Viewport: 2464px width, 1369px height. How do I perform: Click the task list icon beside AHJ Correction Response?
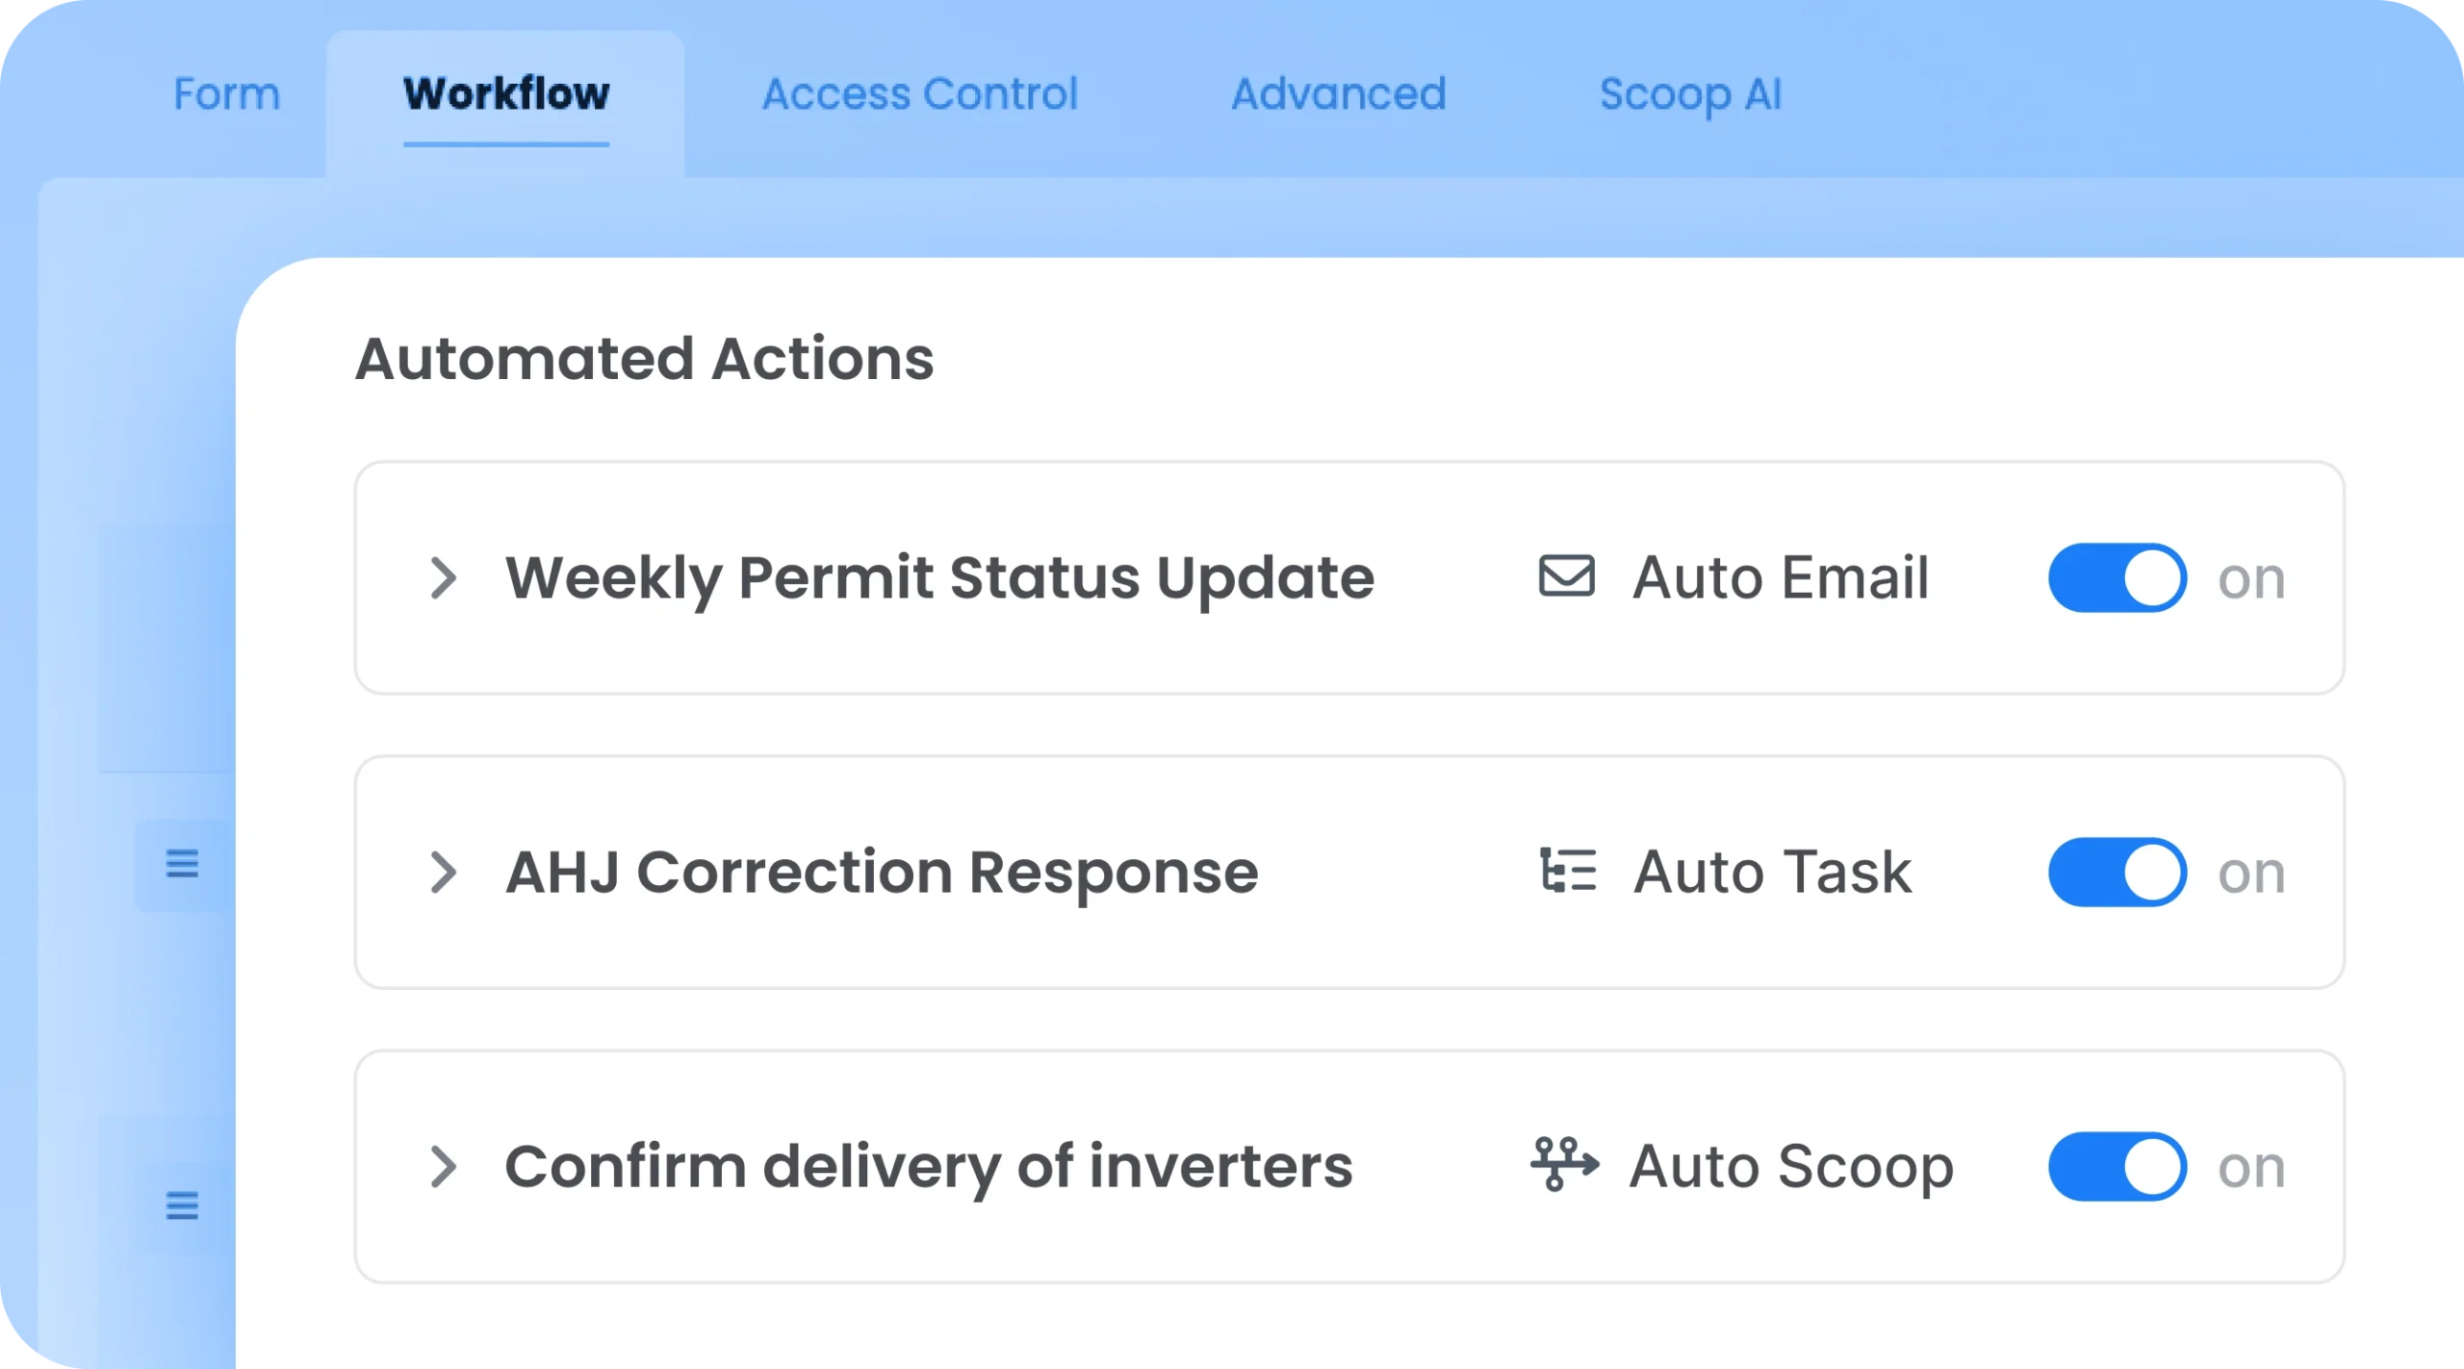1569,871
